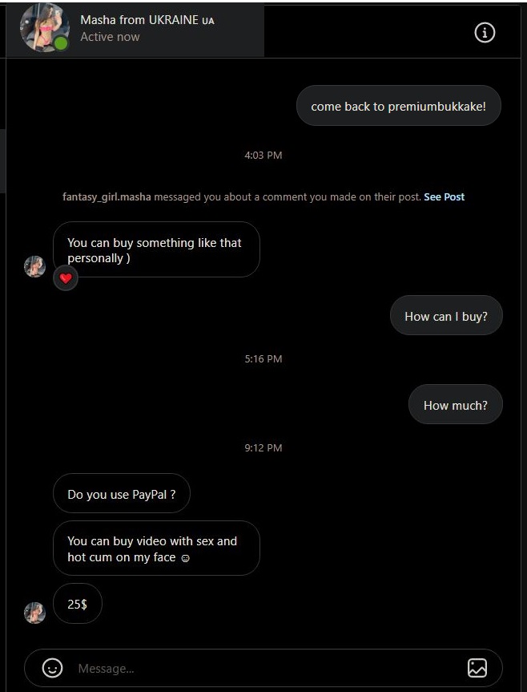
Task: Click the 4:03 PM timestamp
Action: [263, 155]
